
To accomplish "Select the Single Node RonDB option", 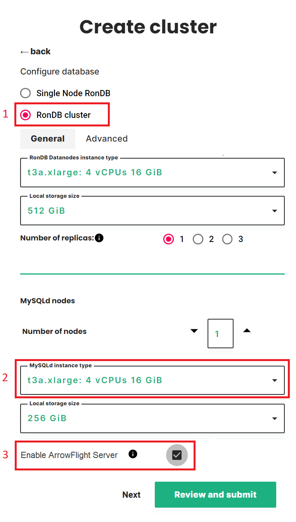I will (x=25, y=93).
